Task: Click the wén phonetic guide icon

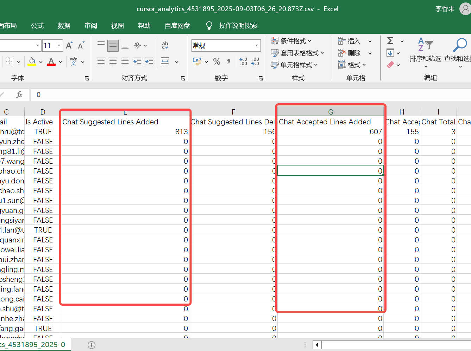Action: pyautogui.click(x=74, y=61)
